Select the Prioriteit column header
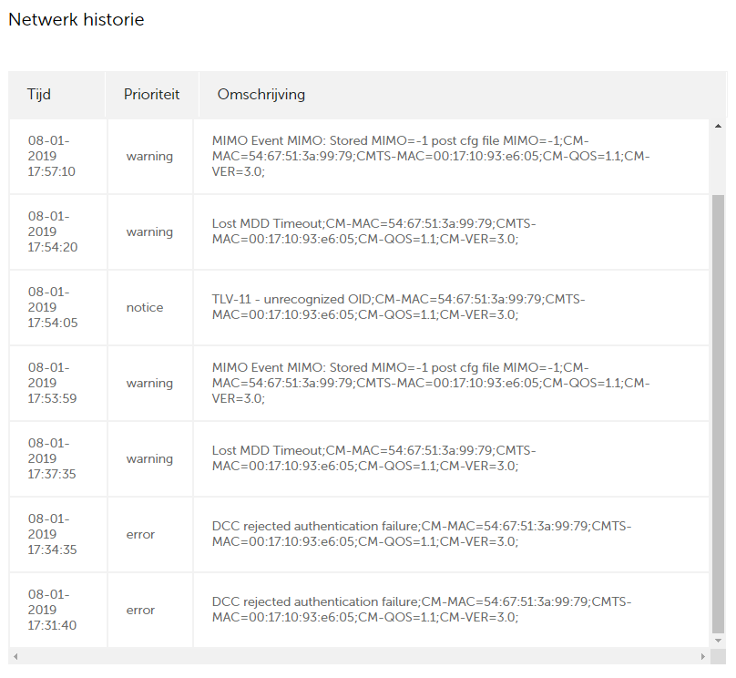 [x=152, y=95]
